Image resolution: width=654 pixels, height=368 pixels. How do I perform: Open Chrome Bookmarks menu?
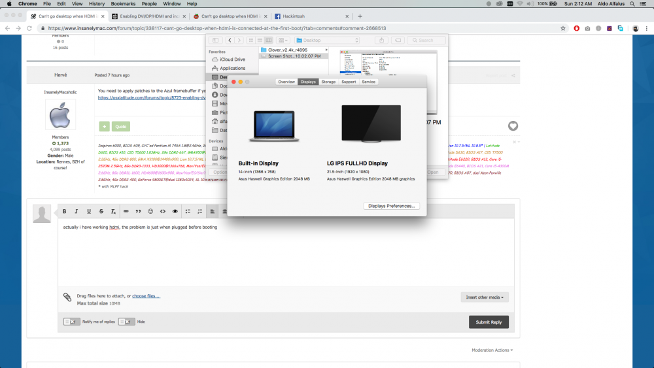coord(123,4)
